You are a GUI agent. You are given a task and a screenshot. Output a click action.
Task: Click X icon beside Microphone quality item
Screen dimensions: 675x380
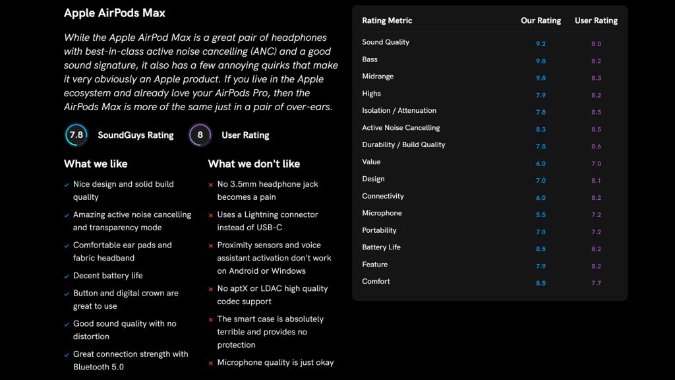(x=211, y=364)
